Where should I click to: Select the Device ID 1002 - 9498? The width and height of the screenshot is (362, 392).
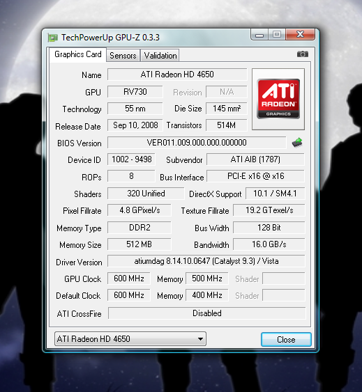tap(131, 159)
